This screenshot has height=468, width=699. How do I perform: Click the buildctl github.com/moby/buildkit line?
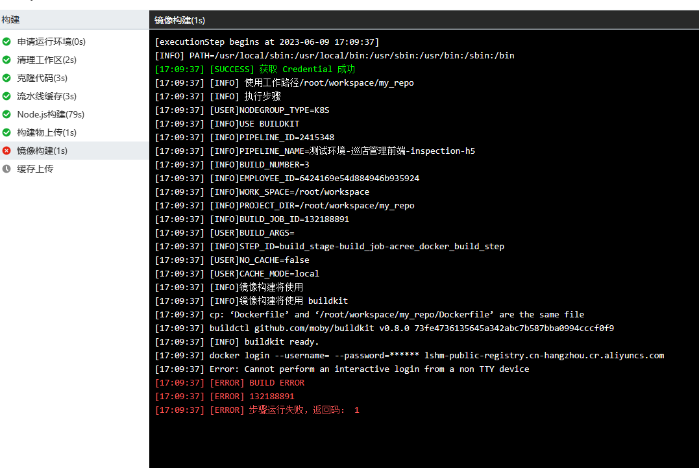pos(384,328)
